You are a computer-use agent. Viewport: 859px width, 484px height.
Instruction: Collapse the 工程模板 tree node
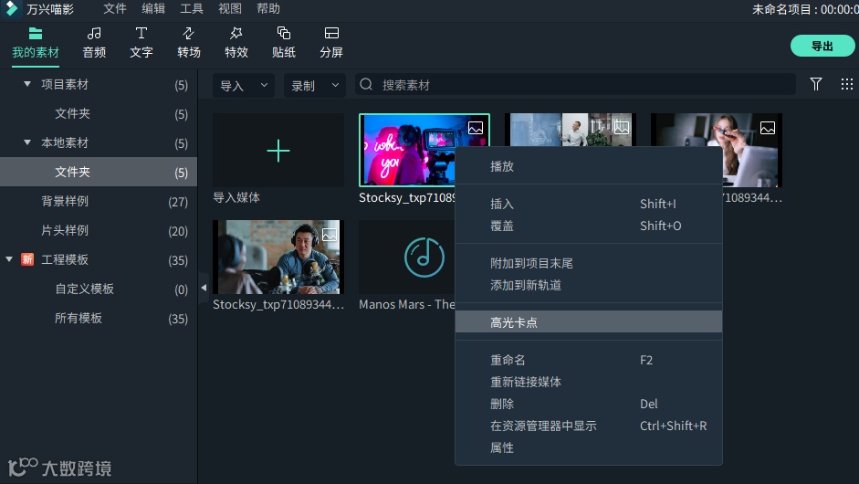(x=9, y=259)
